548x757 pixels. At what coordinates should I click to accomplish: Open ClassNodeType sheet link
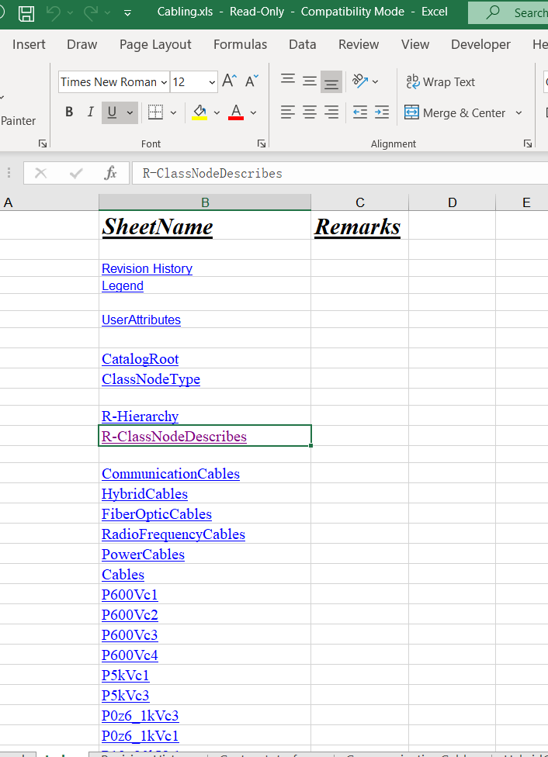pos(151,379)
